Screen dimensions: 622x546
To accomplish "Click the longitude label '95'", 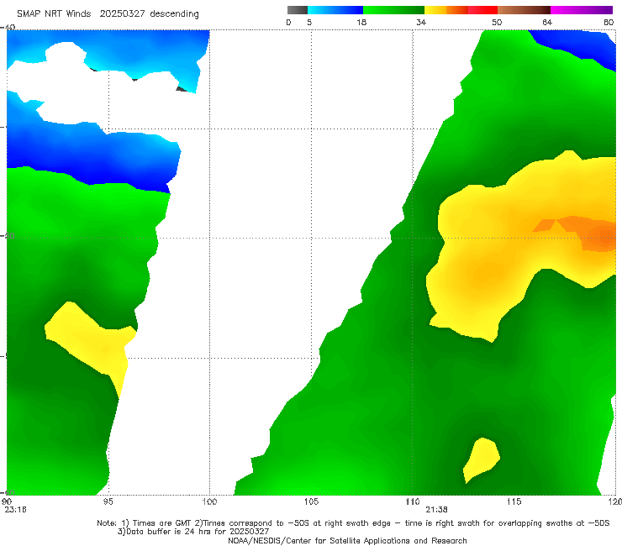I will 108,501.
